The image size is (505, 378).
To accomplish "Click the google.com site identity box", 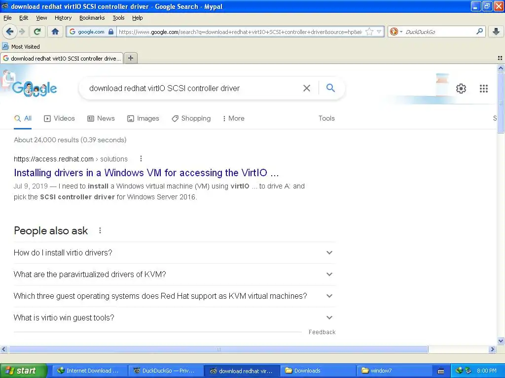I will [x=91, y=31].
